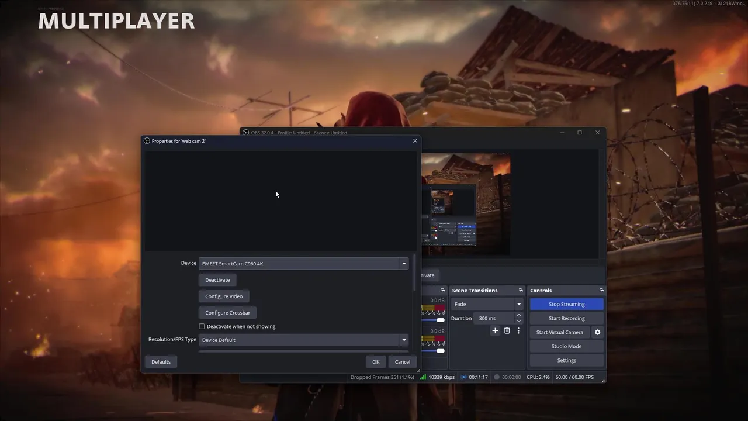This screenshot has height=421, width=748.
Task: Cancel the webcam properties dialog
Action: point(402,362)
